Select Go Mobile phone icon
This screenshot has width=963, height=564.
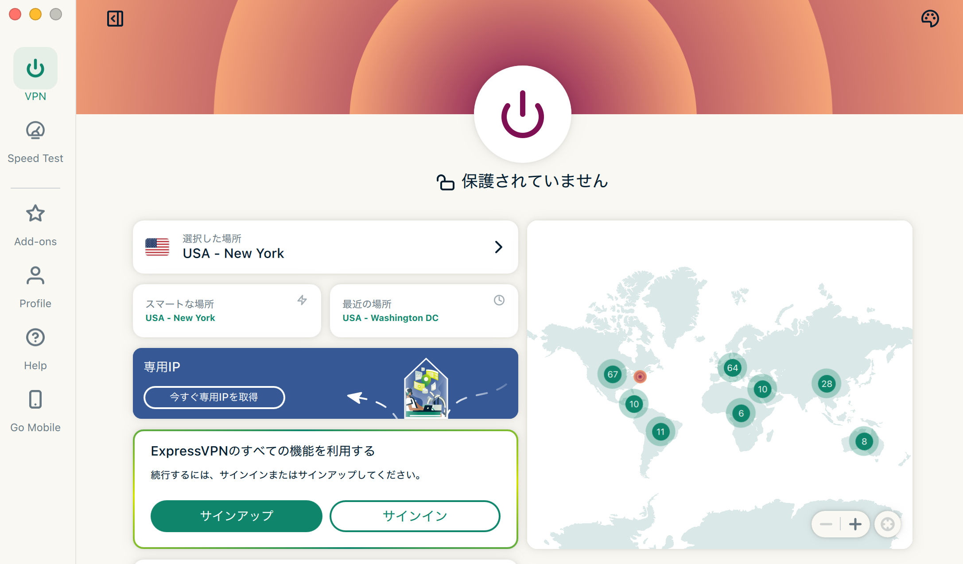tap(35, 399)
